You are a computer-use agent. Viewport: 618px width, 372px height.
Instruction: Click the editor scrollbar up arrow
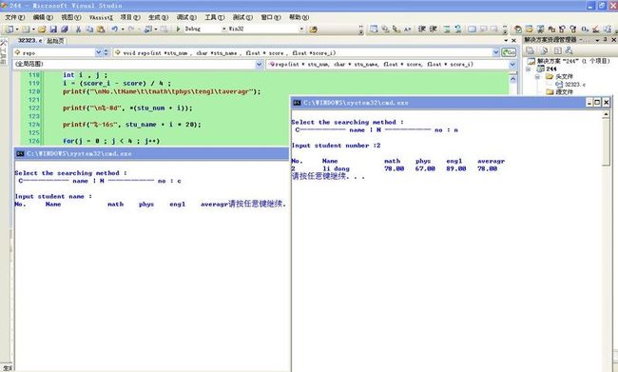coord(512,79)
